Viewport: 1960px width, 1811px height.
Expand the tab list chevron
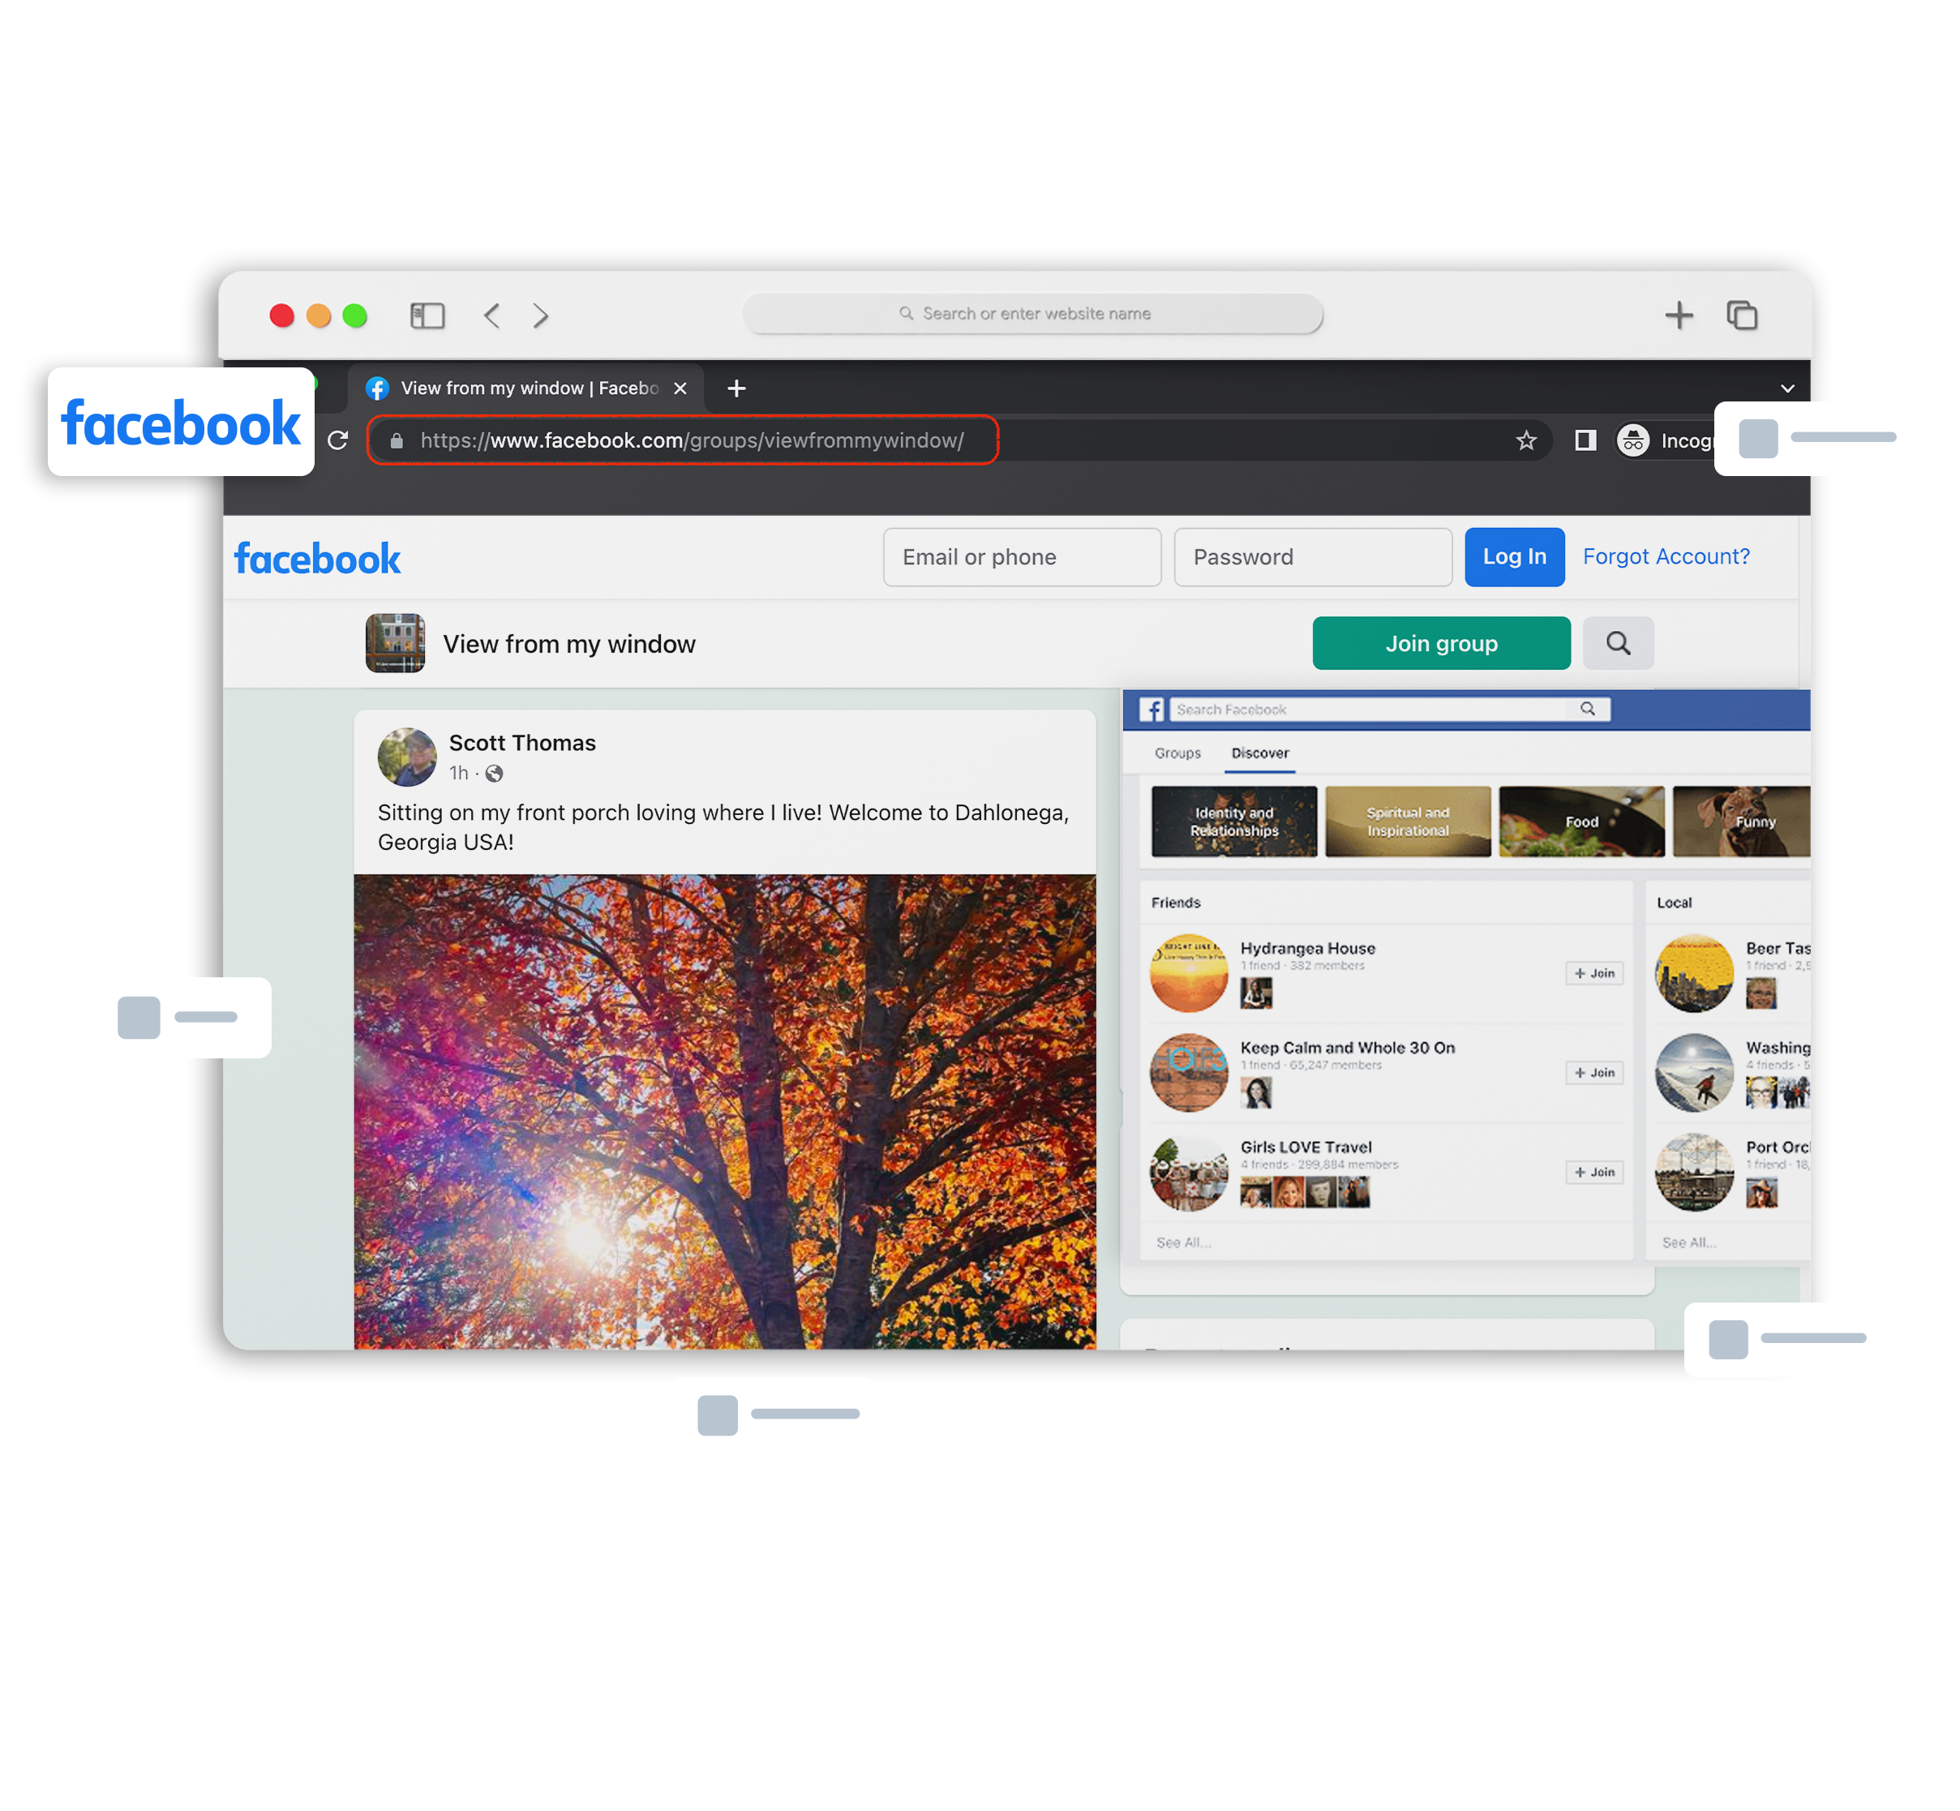pyautogui.click(x=1787, y=389)
